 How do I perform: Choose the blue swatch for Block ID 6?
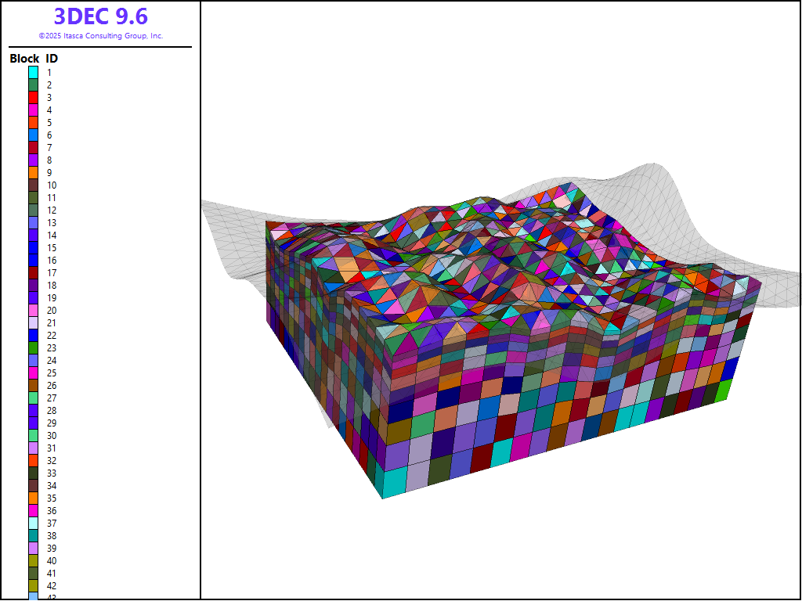point(34,135)
